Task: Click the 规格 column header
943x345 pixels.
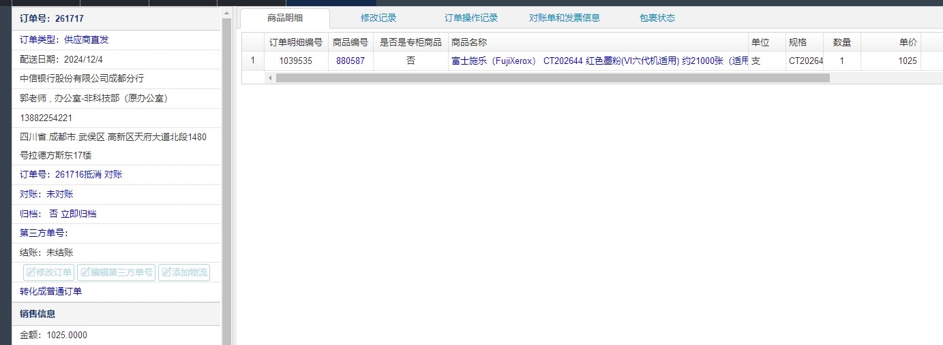Action: [x=805, y=42]
